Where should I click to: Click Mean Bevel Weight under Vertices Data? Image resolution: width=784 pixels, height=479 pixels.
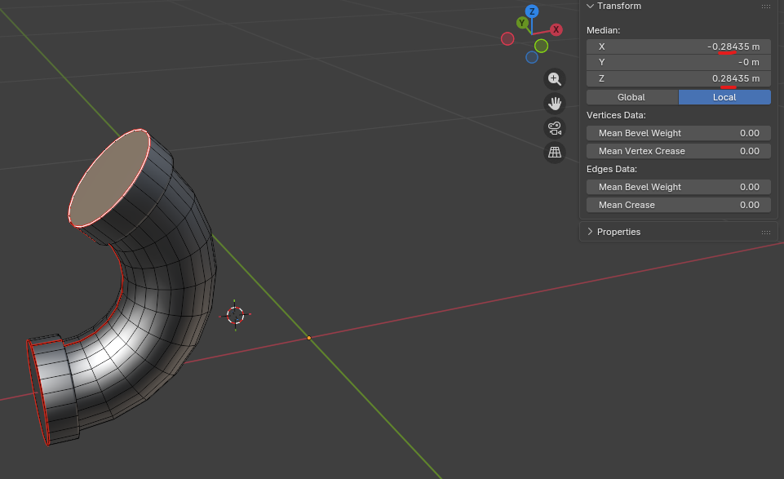[x=679, y=133]
